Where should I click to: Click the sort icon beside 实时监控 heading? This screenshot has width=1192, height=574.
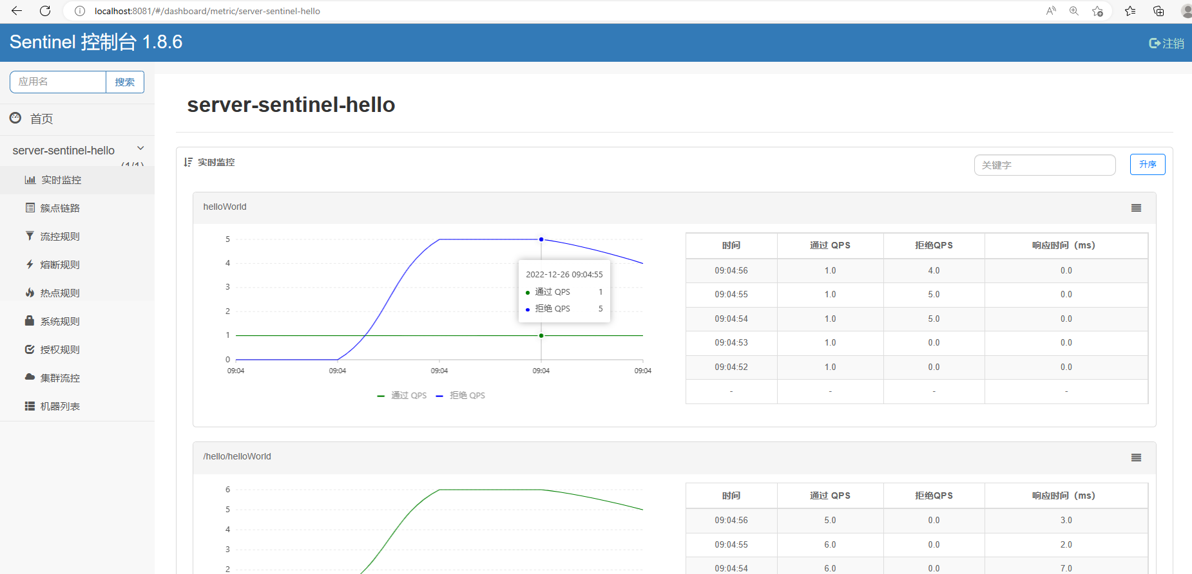pos(188,162)
